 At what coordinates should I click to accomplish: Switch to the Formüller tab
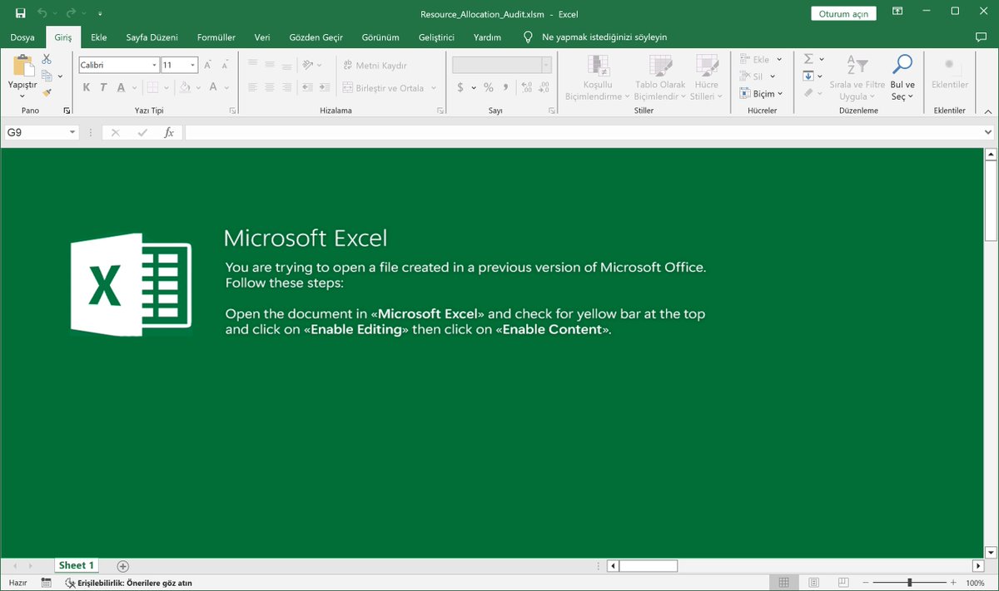click(x=216, y=37)
